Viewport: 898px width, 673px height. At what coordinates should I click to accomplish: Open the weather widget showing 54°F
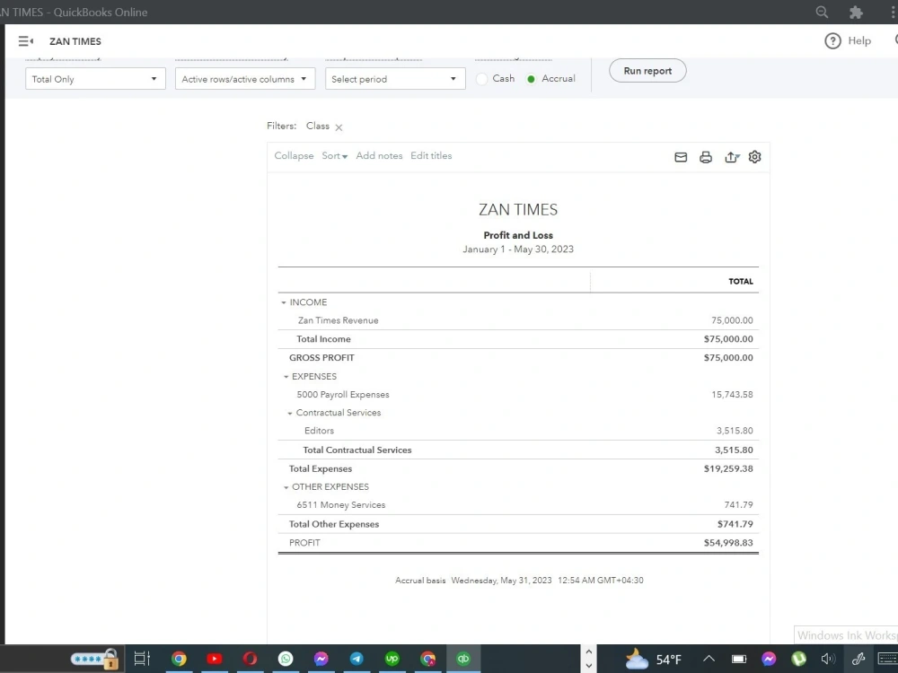tap(654, 660)
